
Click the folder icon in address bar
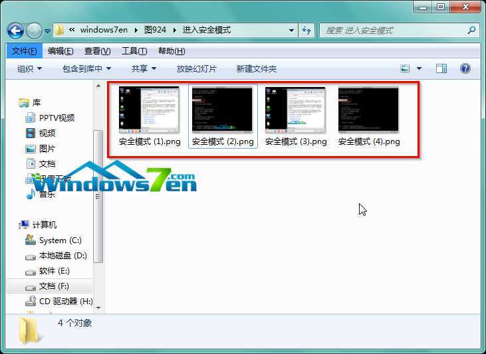[x=59, y=30]
